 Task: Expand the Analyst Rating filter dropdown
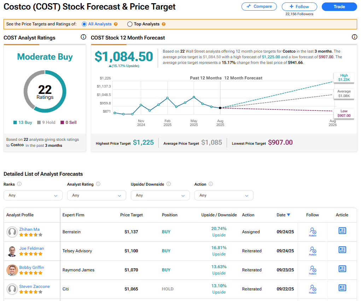click(97, 195)
